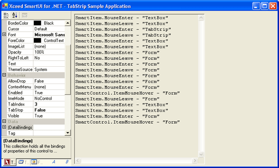Image resolution: width=279 pixels, height=168 pixels.
Task: Expand the Font property node
Action: click(x=4, y=35)
